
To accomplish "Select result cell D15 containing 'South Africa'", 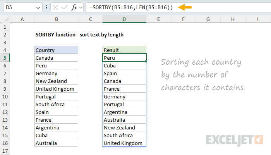I will (124, 135).
